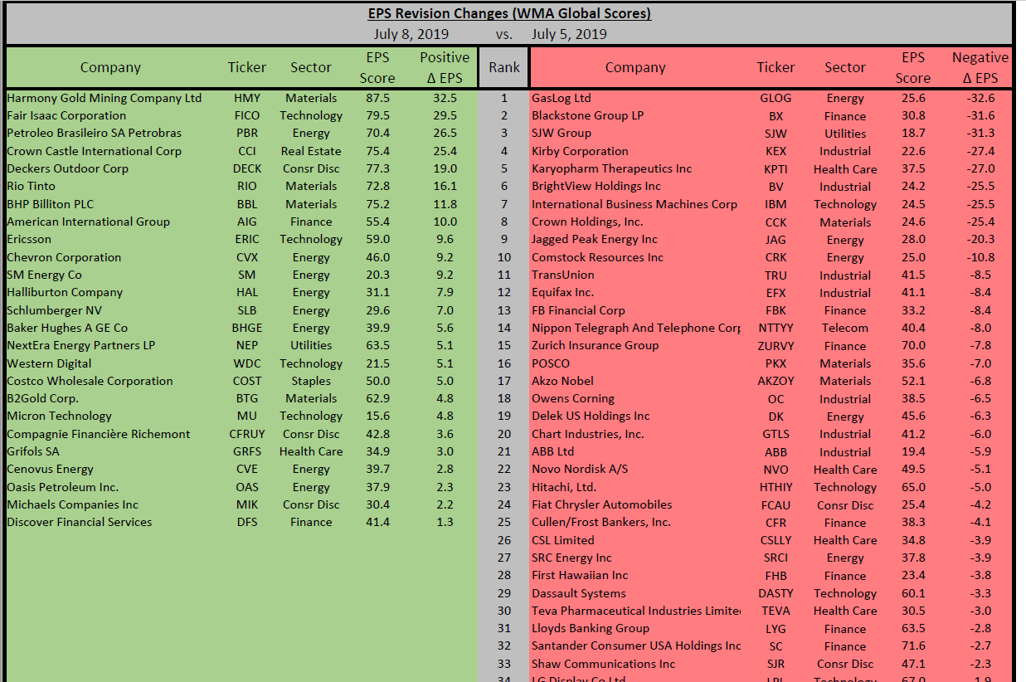Select the 'Halliburton Company' cell

(65, 292)
